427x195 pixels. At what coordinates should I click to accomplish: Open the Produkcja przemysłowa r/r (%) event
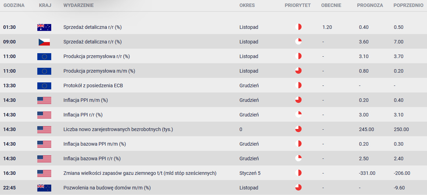coord(97,56)
